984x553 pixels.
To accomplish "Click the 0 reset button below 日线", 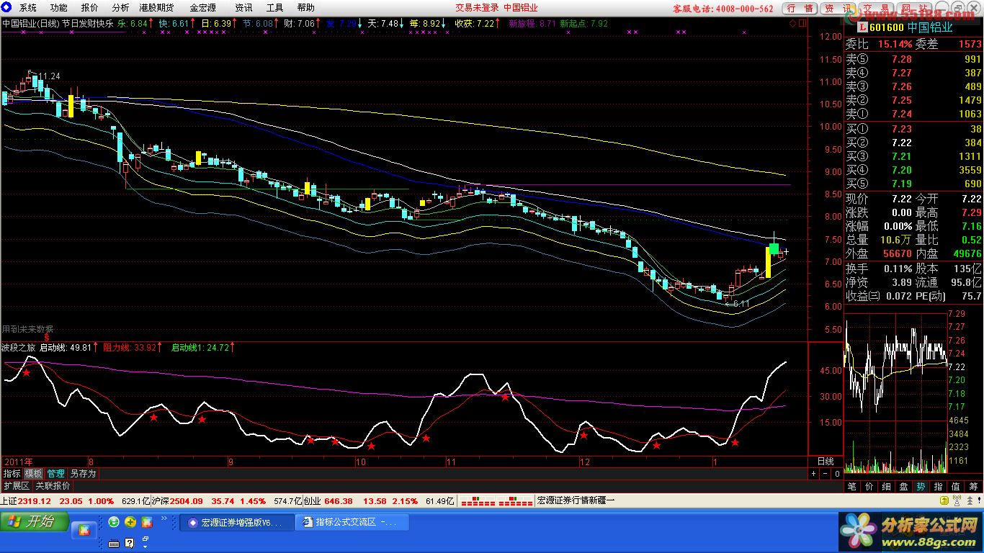I will point(836,474).
